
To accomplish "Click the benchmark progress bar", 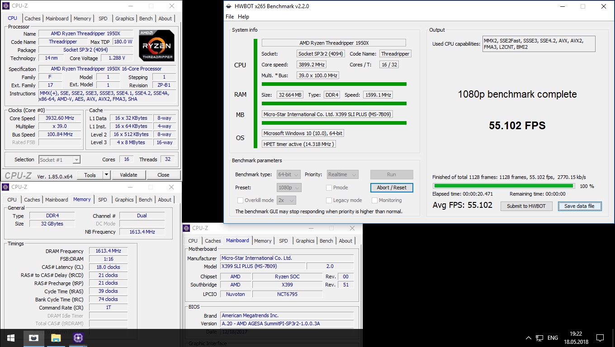I will tap(504, 186).
